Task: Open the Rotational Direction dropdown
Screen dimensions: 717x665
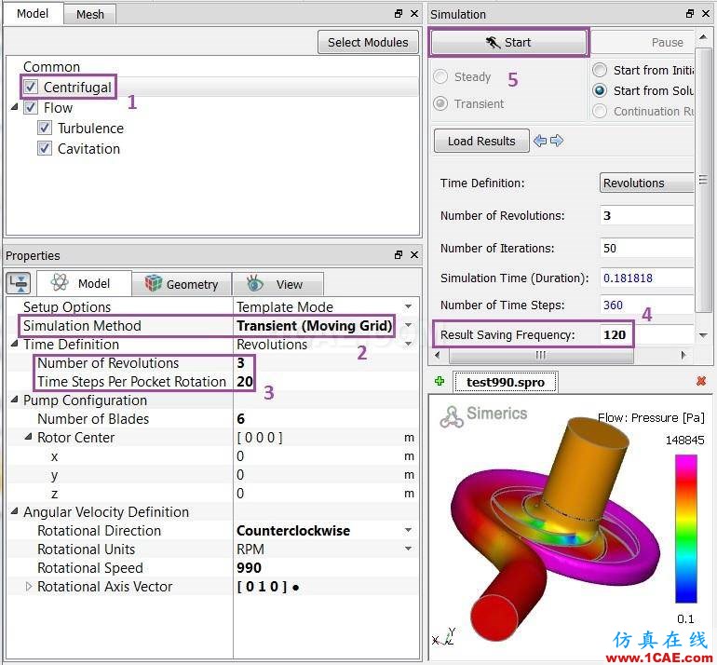Action: coord(409,530)
